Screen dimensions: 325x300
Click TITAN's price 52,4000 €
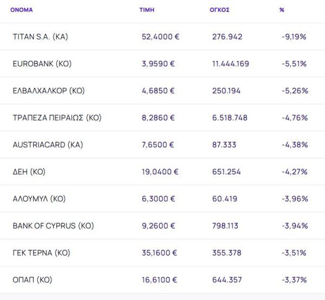160,37
